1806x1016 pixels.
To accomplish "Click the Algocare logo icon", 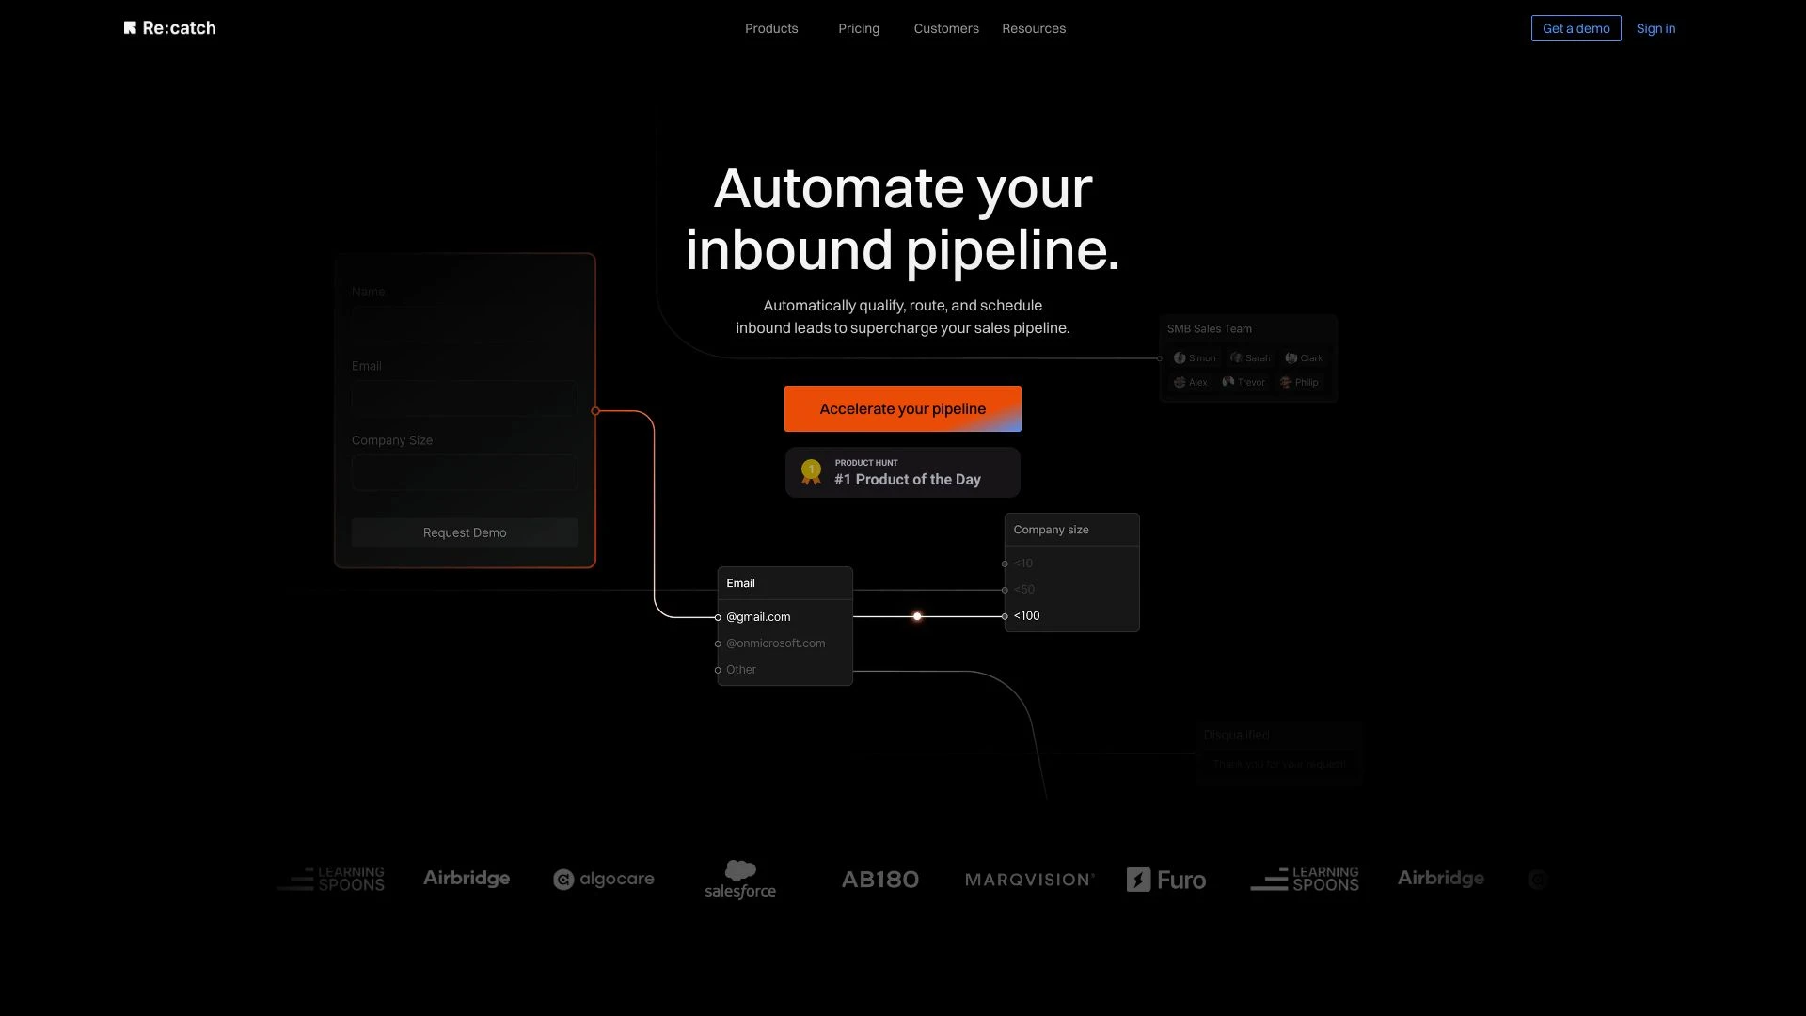I will click(564, 881).
